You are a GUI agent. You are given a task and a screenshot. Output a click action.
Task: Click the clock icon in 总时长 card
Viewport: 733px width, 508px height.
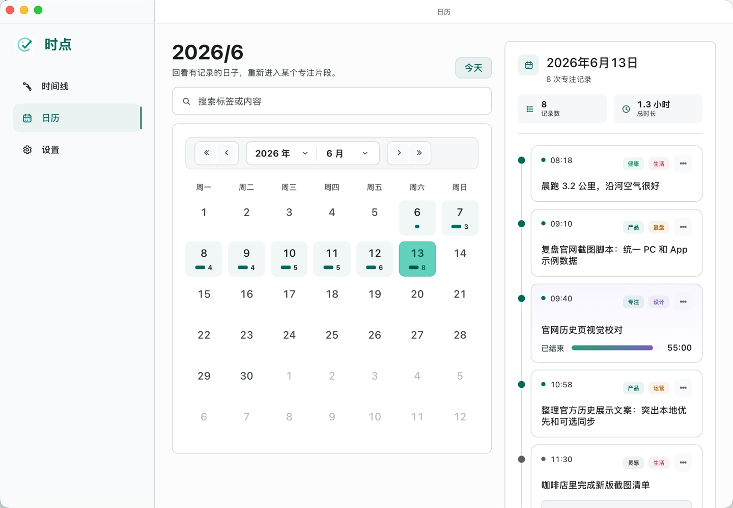626,109
